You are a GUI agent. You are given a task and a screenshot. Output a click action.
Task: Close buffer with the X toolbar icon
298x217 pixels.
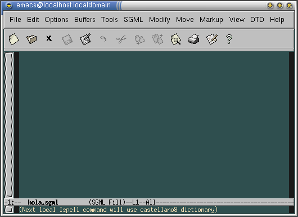tap(49, 38)
